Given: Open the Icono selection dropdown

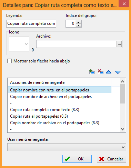Looking at the screenshot, I should [19, 44].
